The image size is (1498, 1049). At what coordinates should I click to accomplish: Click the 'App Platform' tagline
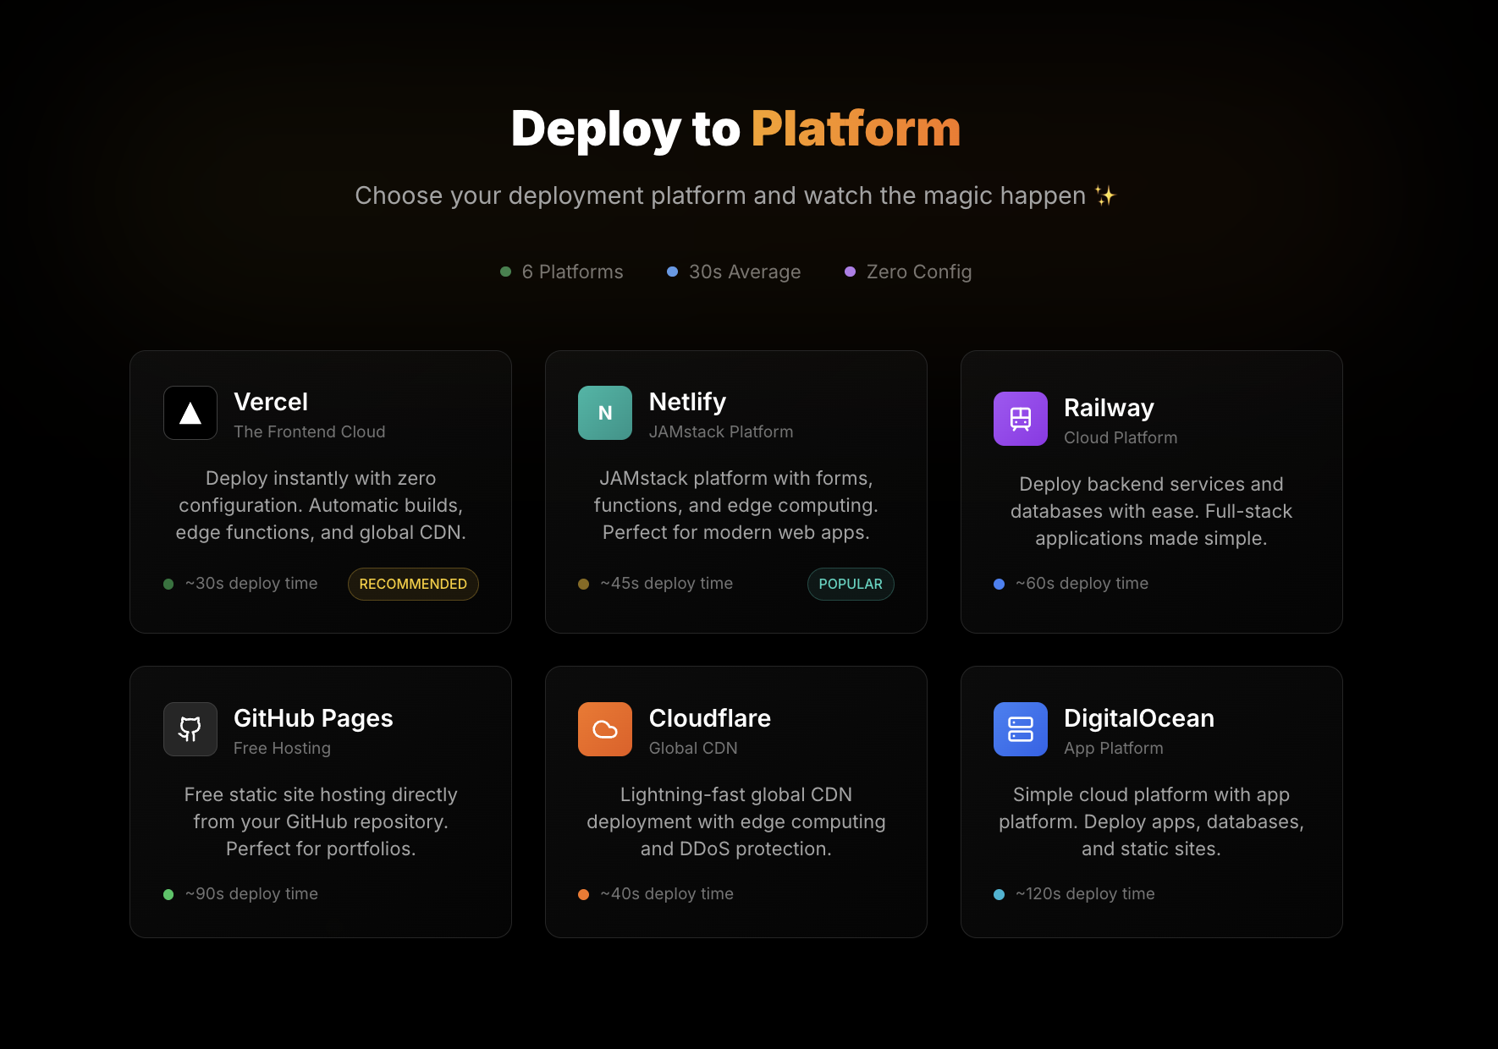click(1114, 748)
